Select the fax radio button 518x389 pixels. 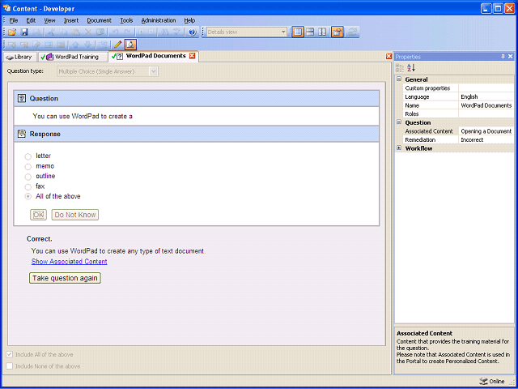click(x=28, y=187)
